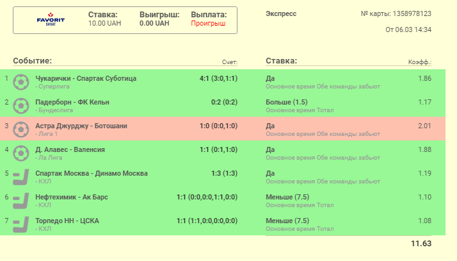Screen dimensions: 457x261
Task: Click soccer ball icon for Астра Джурджу match
Action: pyautogui.click(x=21, y=130)
